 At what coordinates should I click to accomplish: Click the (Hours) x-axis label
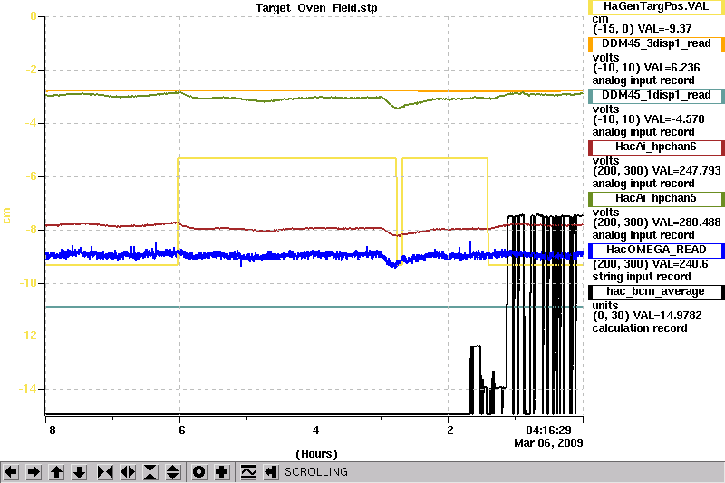(x=316, y=454)
